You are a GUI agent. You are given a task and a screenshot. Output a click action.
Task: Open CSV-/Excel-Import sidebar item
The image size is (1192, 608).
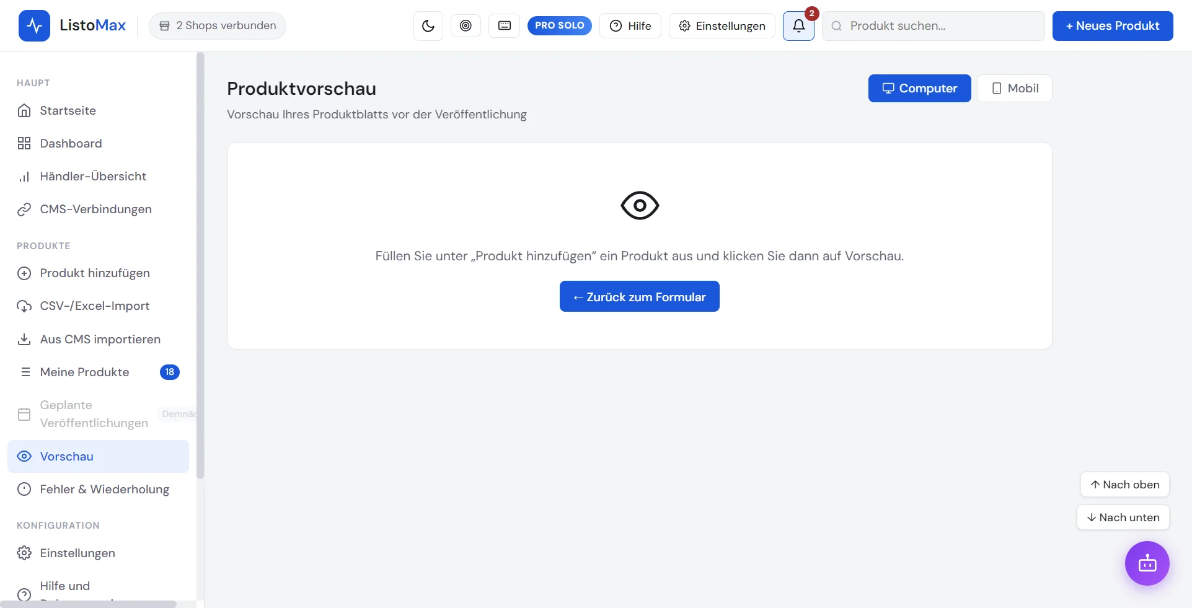coord(98,306)
